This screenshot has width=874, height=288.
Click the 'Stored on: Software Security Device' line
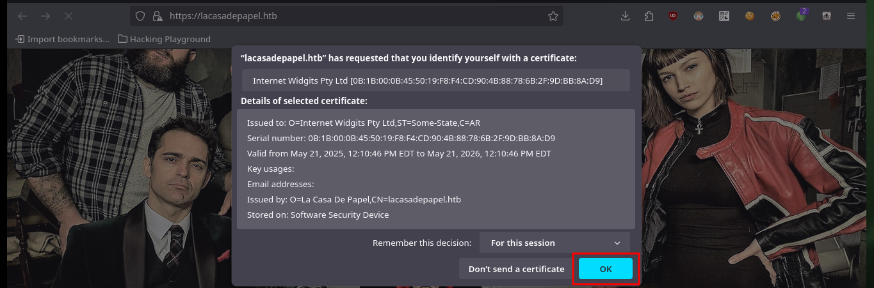tap(318, 215)
